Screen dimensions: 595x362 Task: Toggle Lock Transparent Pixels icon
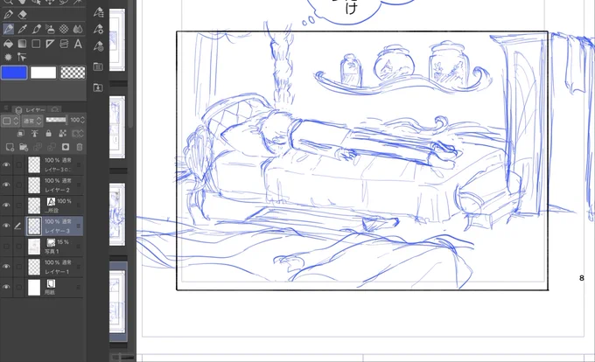click(x=63, y=134)
